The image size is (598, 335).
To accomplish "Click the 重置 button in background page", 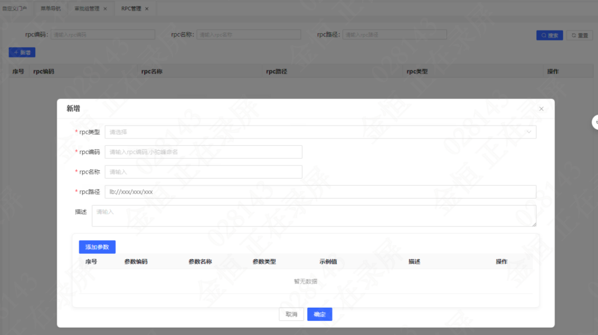I will [580, 35].
